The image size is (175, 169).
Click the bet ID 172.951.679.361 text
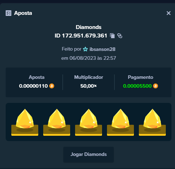tap(81, 36)
